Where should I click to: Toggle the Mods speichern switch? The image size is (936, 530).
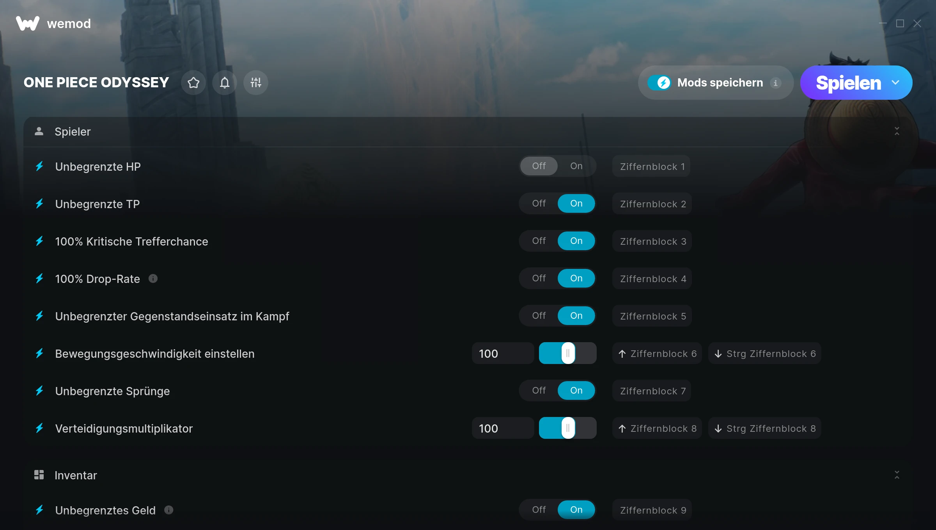659,83
